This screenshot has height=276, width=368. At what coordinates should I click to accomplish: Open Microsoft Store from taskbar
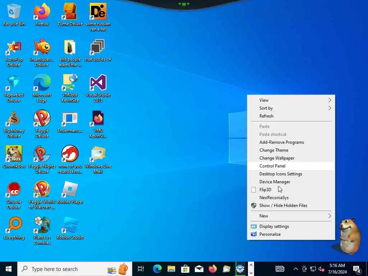[185, 269]
